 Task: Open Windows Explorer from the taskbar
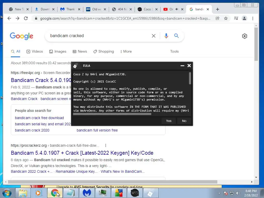[23, 193]
